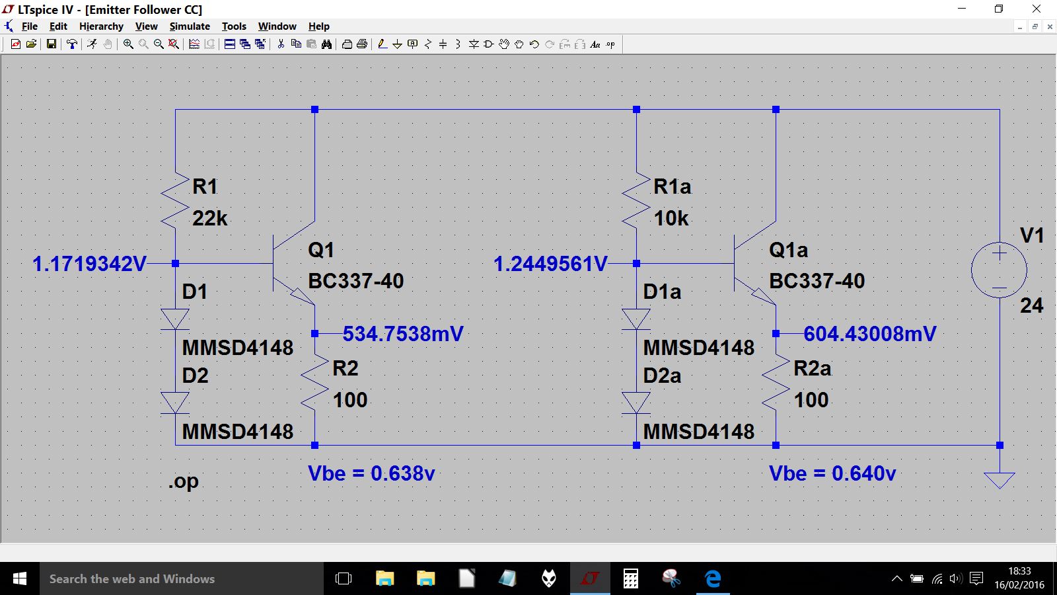Place a Resistor from the toolbar
The width and height of the screenshot is (1057, 595).
click(428, 44)
